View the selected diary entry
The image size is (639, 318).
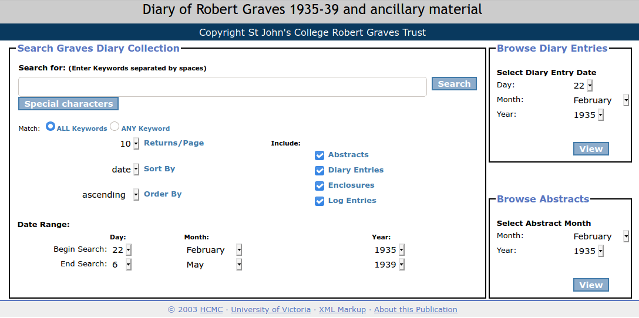tap(591, 148)
